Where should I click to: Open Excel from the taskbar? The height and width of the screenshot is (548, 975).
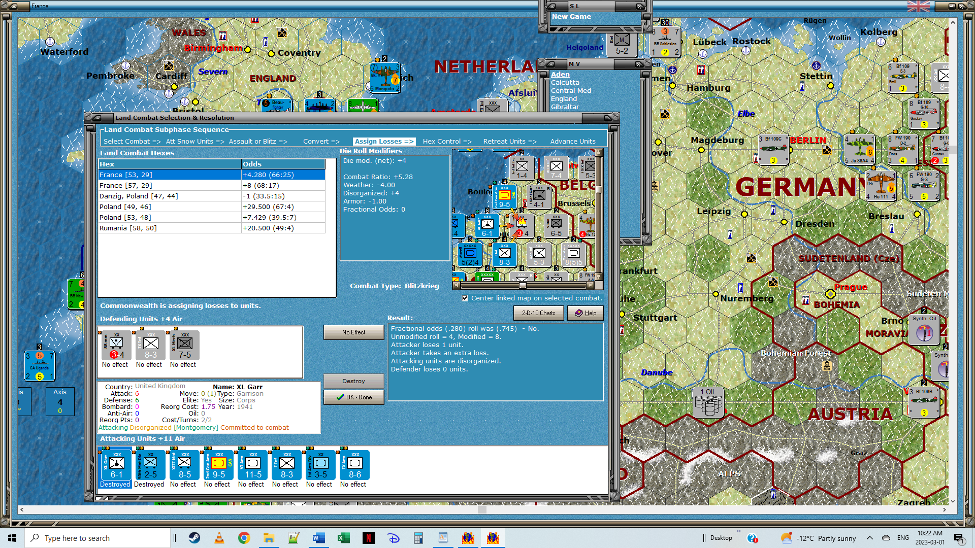pyautogui.click(x=344, y=538)
